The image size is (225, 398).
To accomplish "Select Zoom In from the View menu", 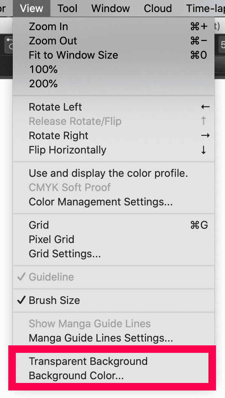I will [48, 26].
